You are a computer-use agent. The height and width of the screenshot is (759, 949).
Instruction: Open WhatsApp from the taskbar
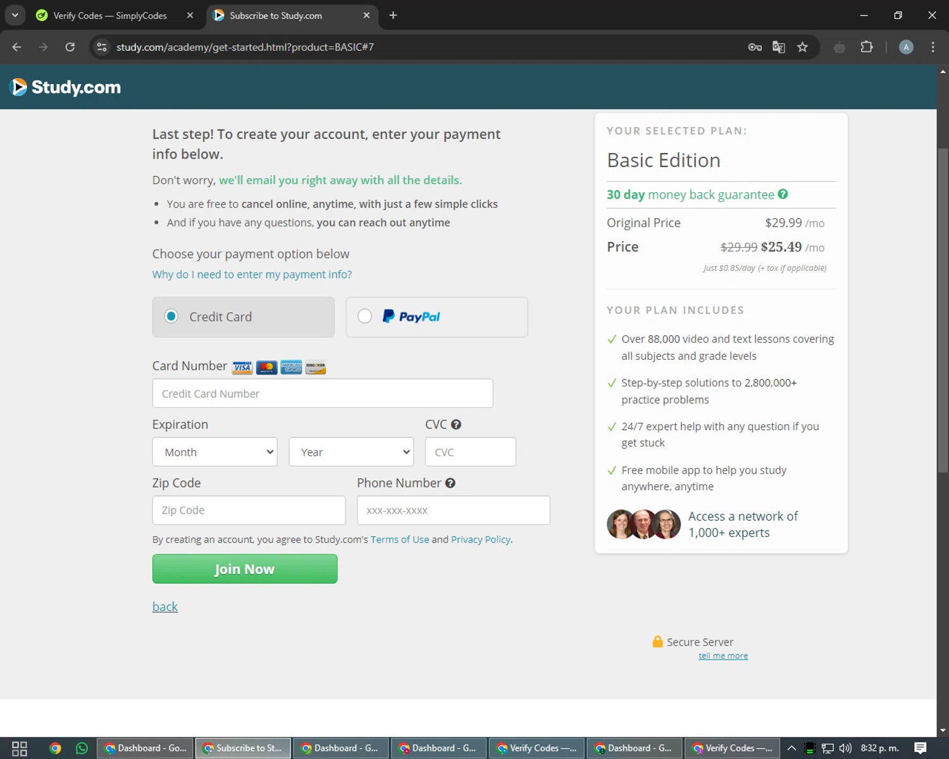(x=82, y=748)
